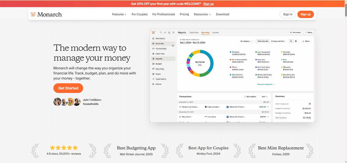Expand the Streaming Subscription row chevron
The width and height of the screenshot is (347, 163).
[x=268, y=107]
